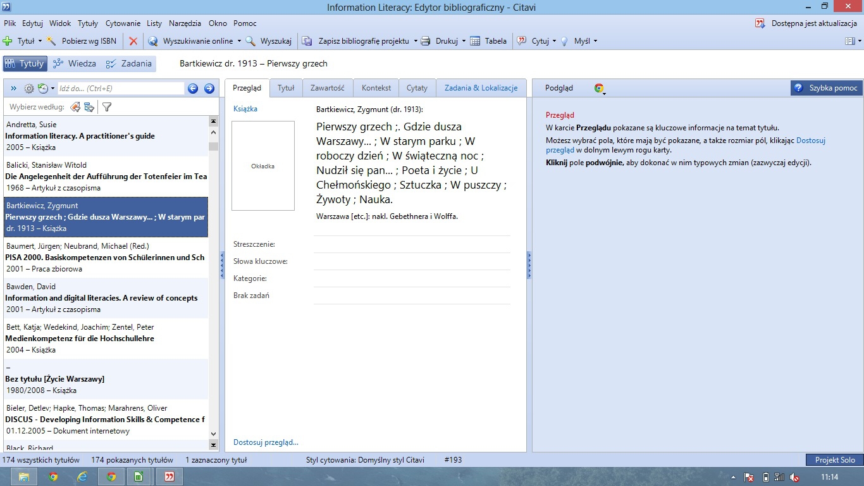Click the Dostępna jest aktualizacja notice
This screenshot has height=486, width=864.
pos(806,23)
